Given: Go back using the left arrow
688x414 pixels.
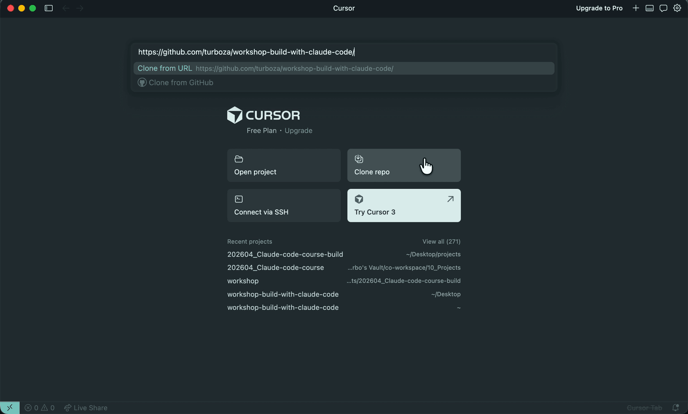Looking at the screenshot, I should coord(66,8).
